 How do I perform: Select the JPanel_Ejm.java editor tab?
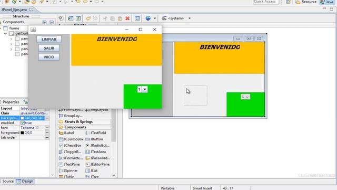[14, 9]
